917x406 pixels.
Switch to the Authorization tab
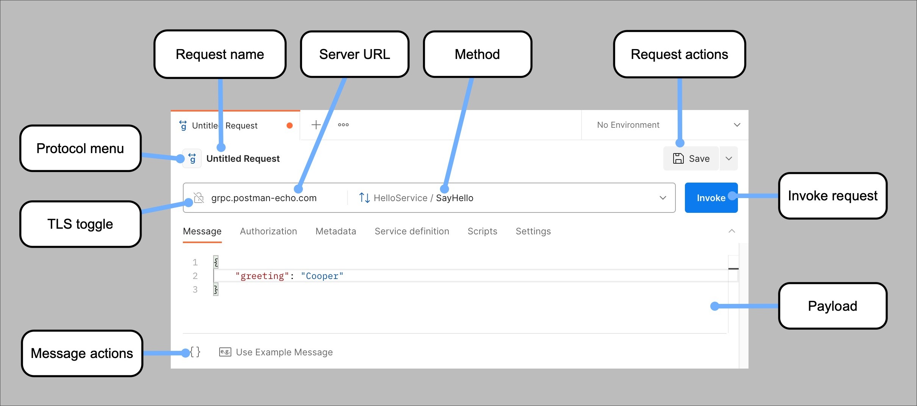tap(268, 231)
